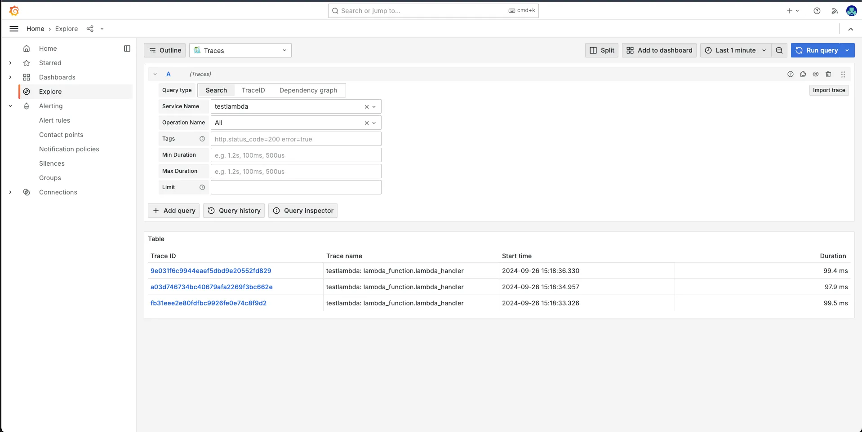
Task: Switch to Dependency graph query type
Action: [308, 90]
